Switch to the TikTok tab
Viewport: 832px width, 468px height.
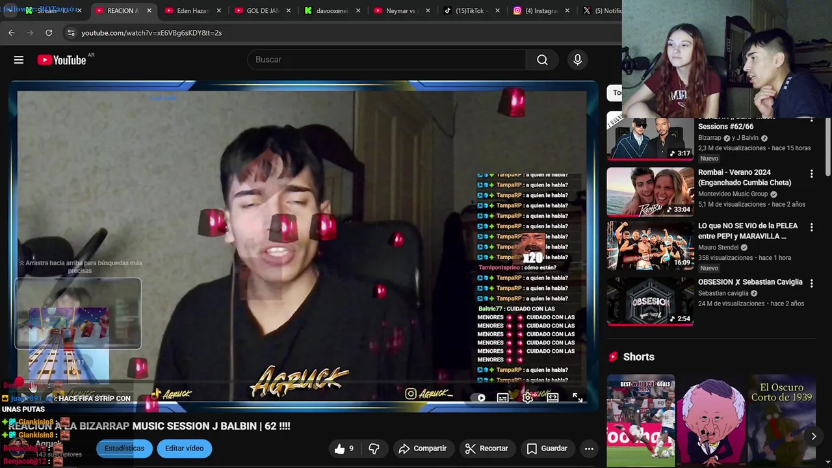[471, 10]
